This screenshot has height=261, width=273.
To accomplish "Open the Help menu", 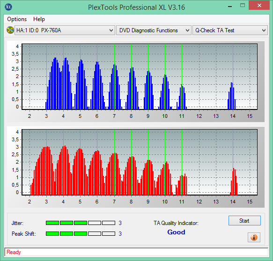I will (x=39, y=19).
